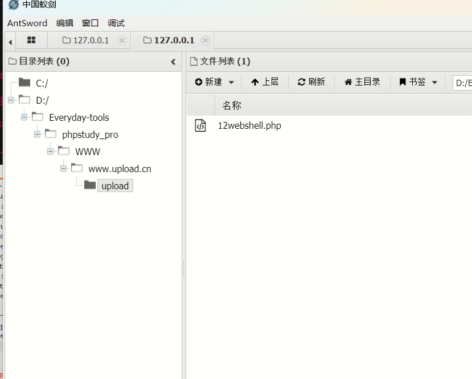
Task: Collapse the www.upload.cn tree node
Action: tap(63, 169)
